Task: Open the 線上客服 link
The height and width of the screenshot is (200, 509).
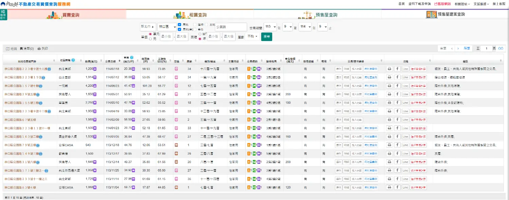Action: click(499, 4)
